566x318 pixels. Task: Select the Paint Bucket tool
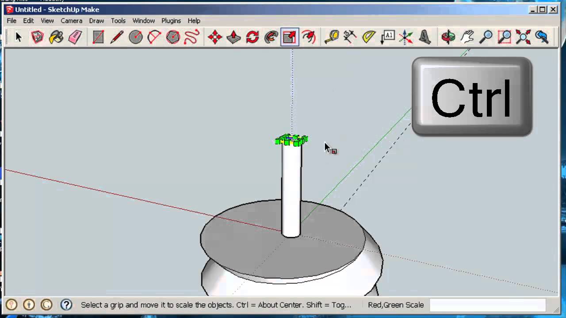(56, 37)
